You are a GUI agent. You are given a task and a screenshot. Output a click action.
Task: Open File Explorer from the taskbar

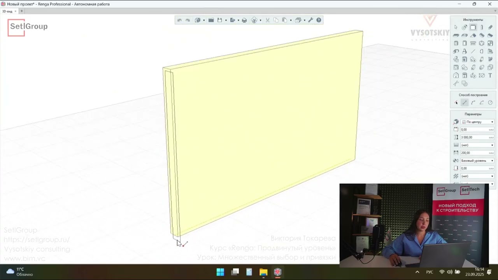tap(263, 272)
